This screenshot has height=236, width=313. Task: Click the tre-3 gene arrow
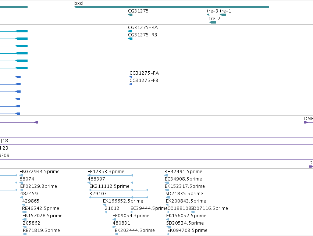pyautogui.click(x=208, y=15)
